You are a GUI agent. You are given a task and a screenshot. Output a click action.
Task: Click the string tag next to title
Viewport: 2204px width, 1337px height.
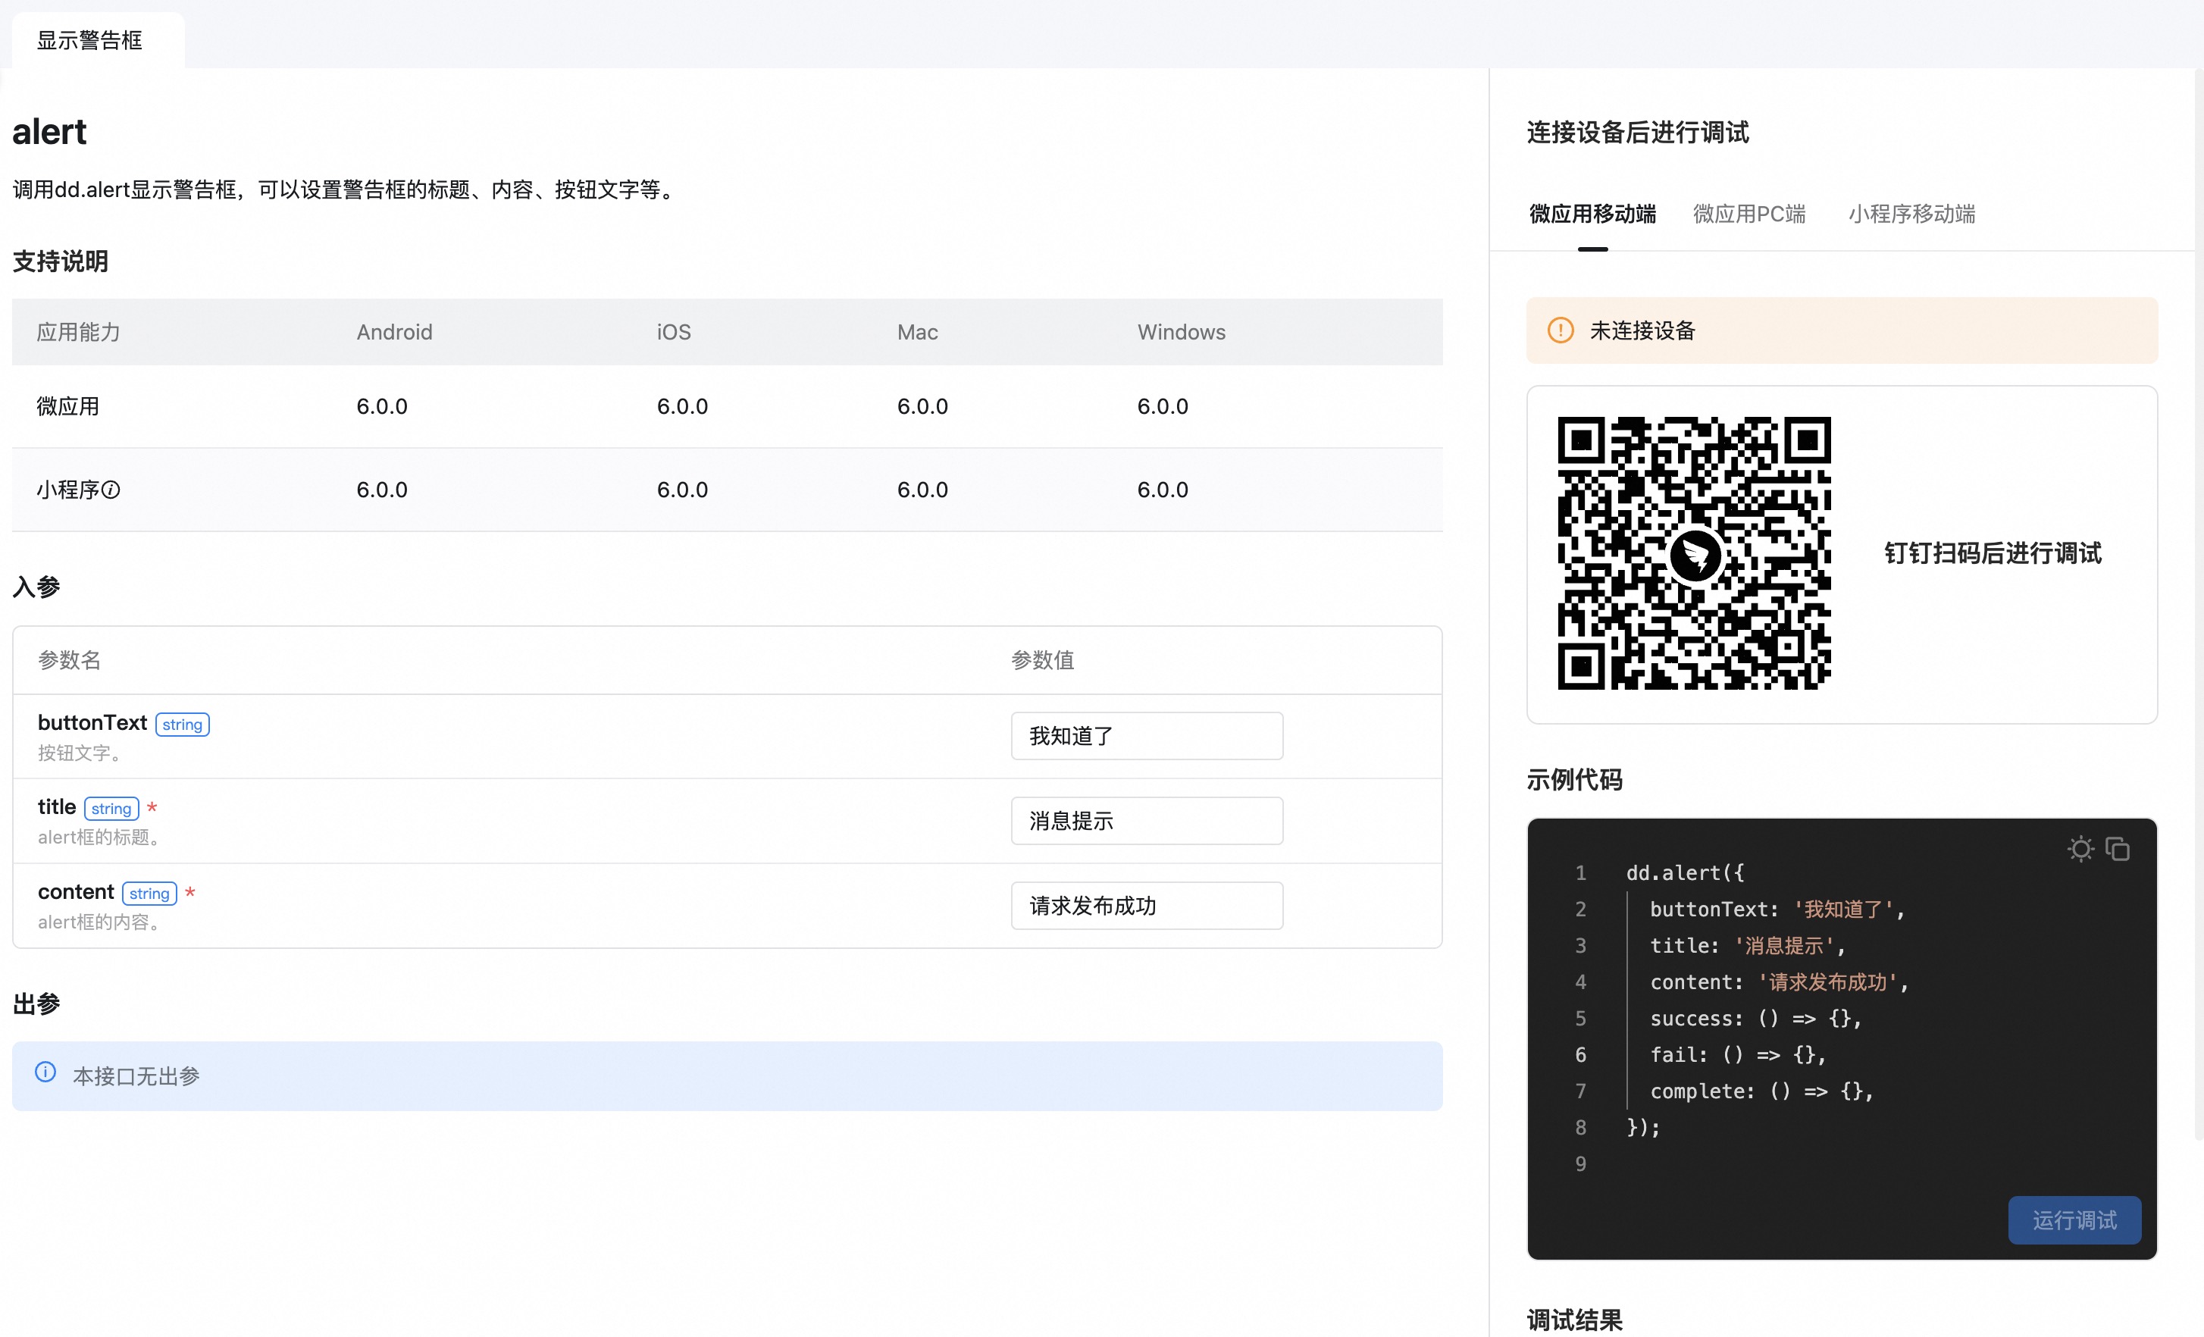click(111, 809)
